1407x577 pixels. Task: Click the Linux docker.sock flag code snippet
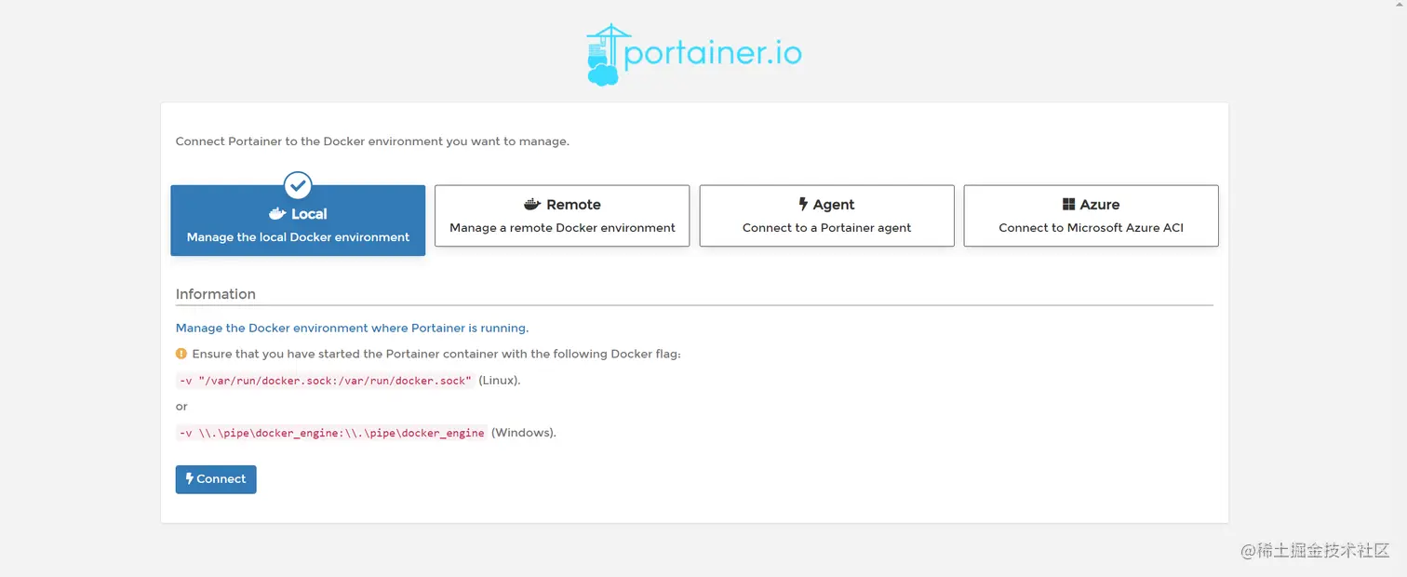(x=326, y=381)
